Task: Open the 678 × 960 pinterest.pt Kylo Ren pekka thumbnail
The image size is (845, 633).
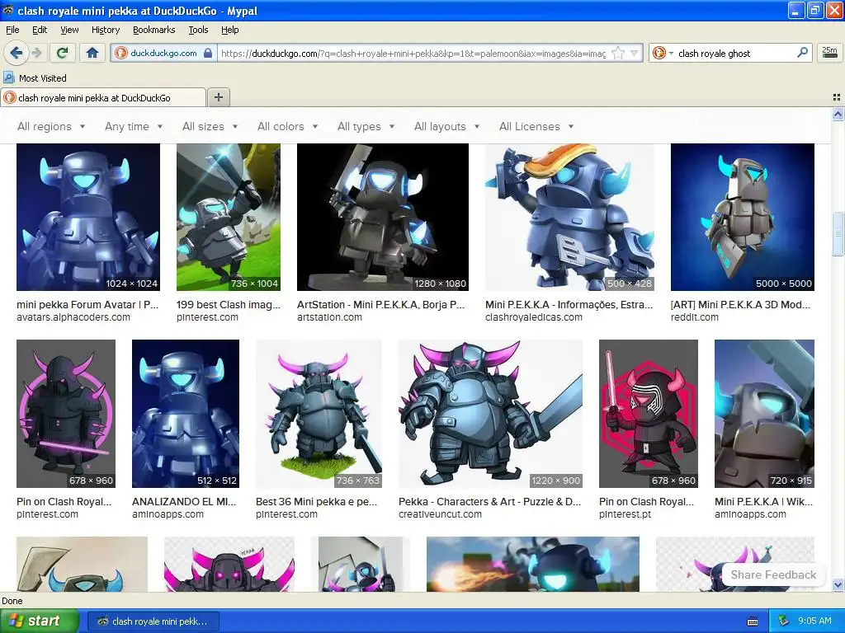Action: tap(649, 414)
